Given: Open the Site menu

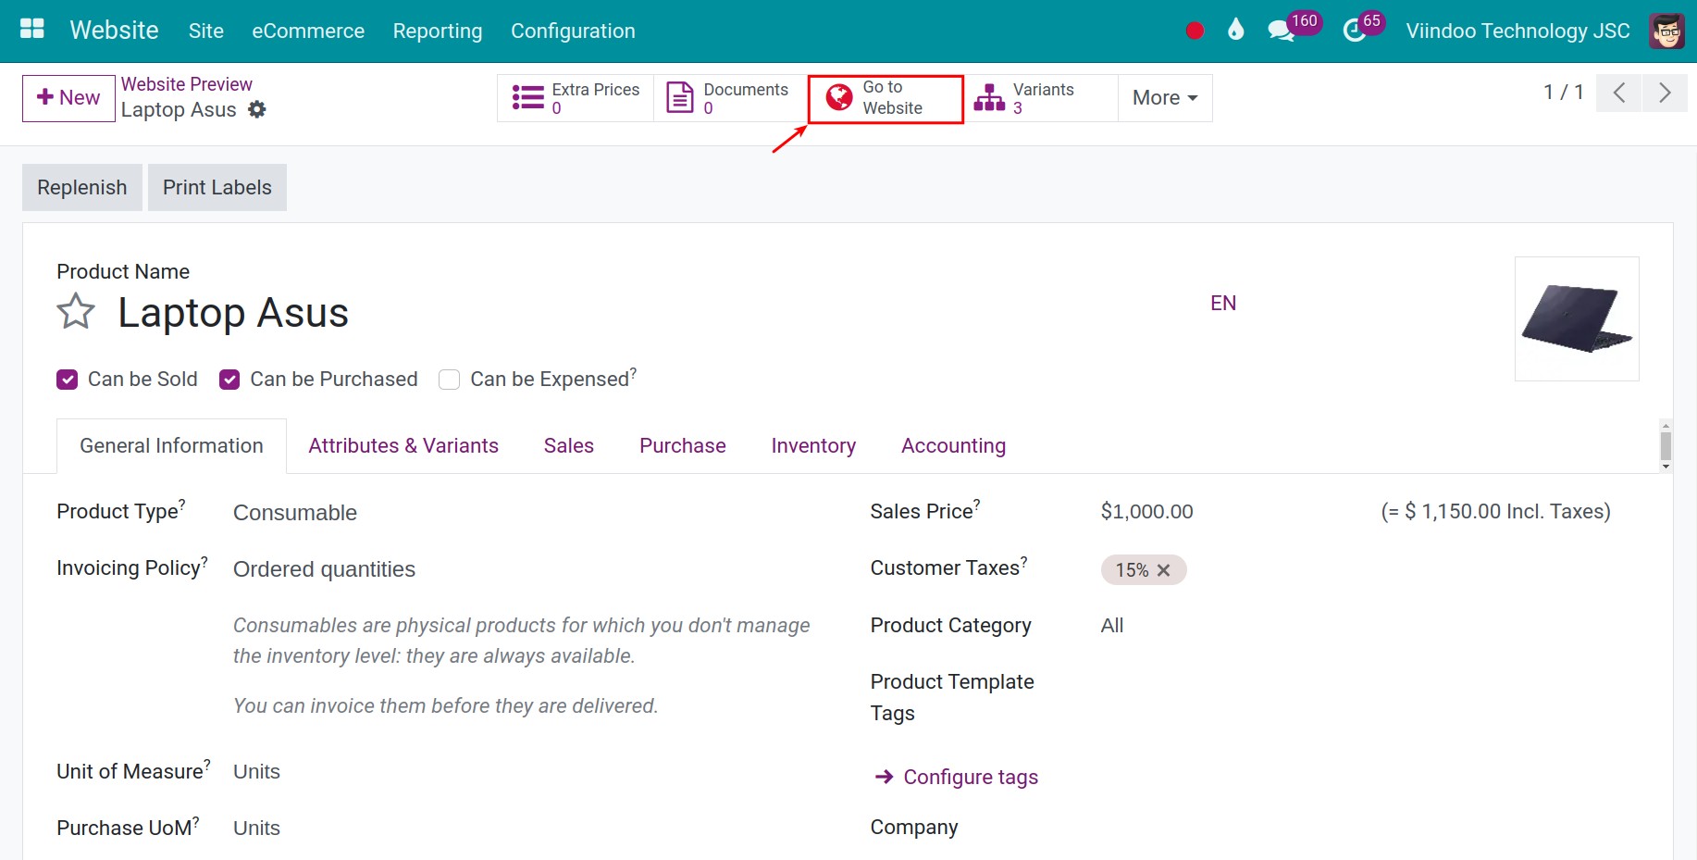Looking at the screenshot, I should 206,31.
